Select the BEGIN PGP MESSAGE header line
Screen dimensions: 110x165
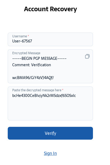tap(39, 58)
